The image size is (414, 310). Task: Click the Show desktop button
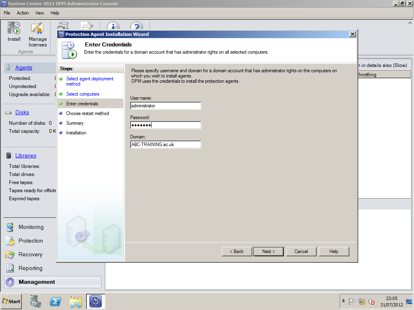coord(410,302)
